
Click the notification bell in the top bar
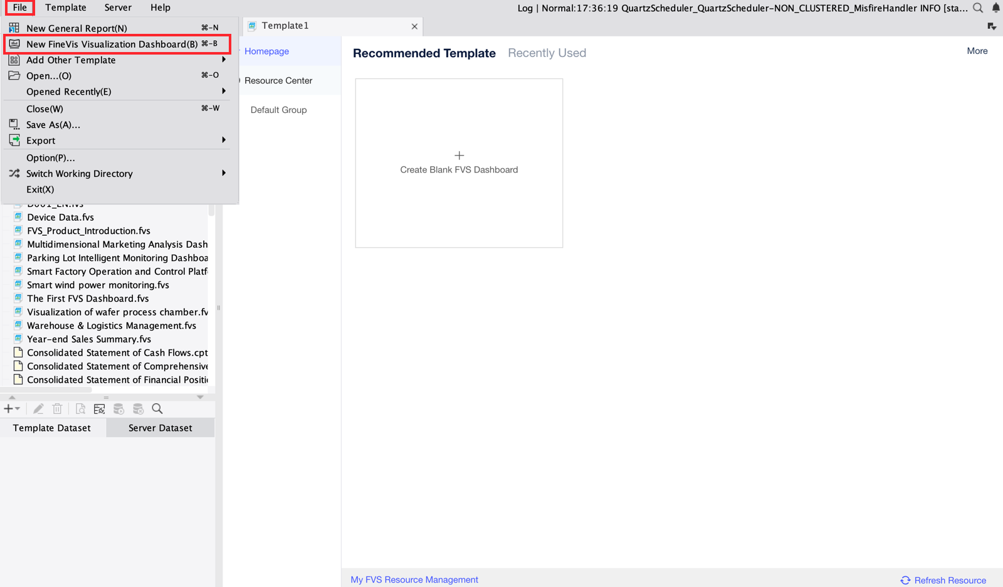point(995,8)
